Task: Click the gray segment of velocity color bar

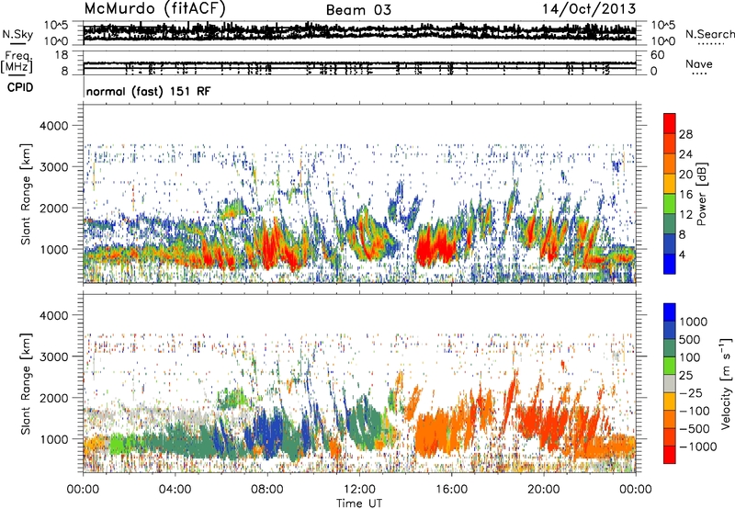Action: click(670, 383)
